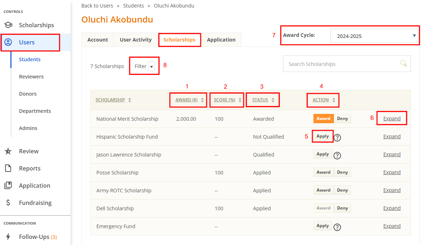Screen dimensions: 422x245
Task: Select the Account tab
Action: click(x=97, y=40)
